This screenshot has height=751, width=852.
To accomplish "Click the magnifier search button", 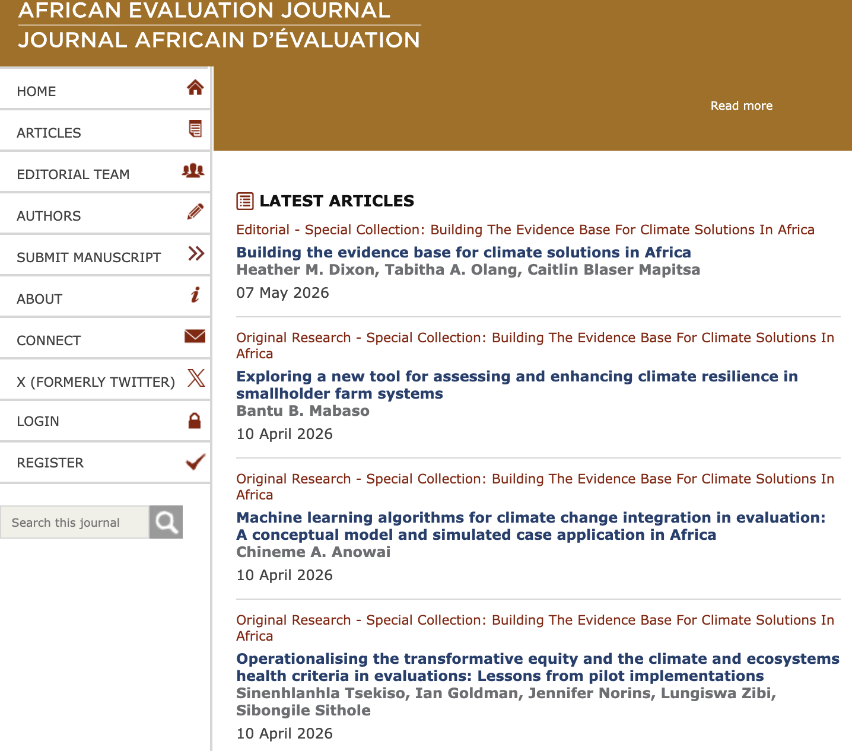I will click(166, 522).
